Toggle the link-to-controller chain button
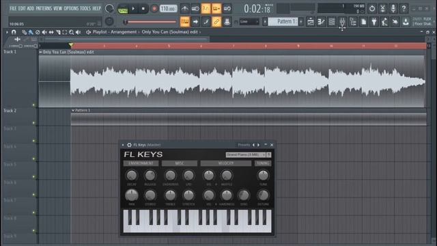 pyautogui.click(x=216, y=21)
